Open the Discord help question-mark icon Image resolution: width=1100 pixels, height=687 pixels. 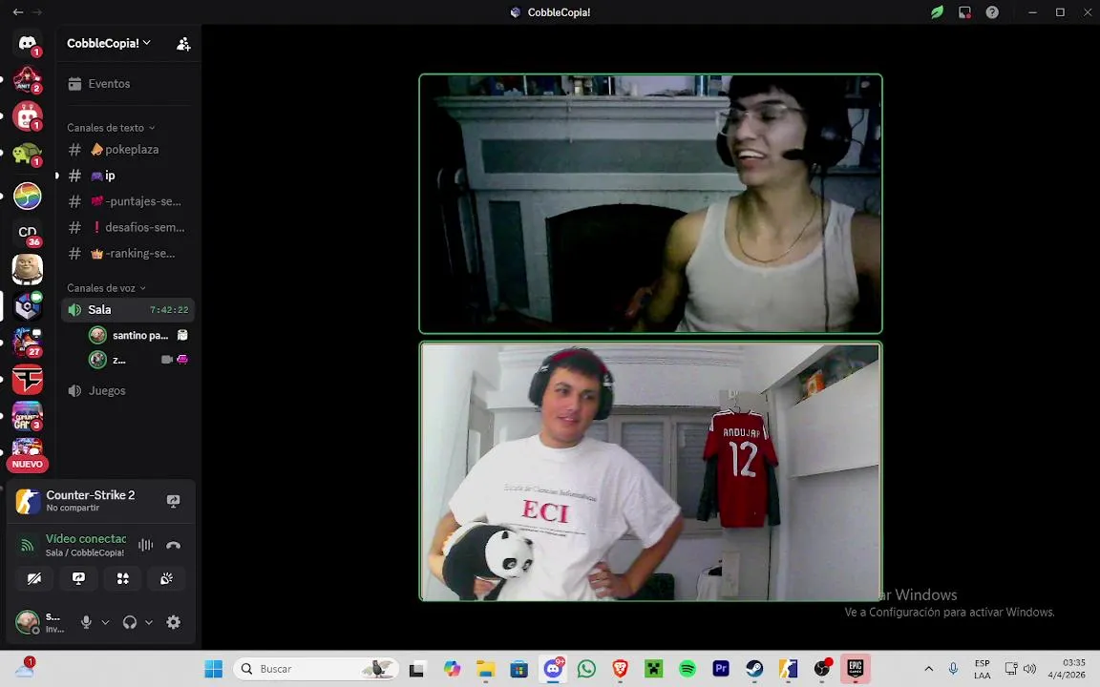point(992,11)
